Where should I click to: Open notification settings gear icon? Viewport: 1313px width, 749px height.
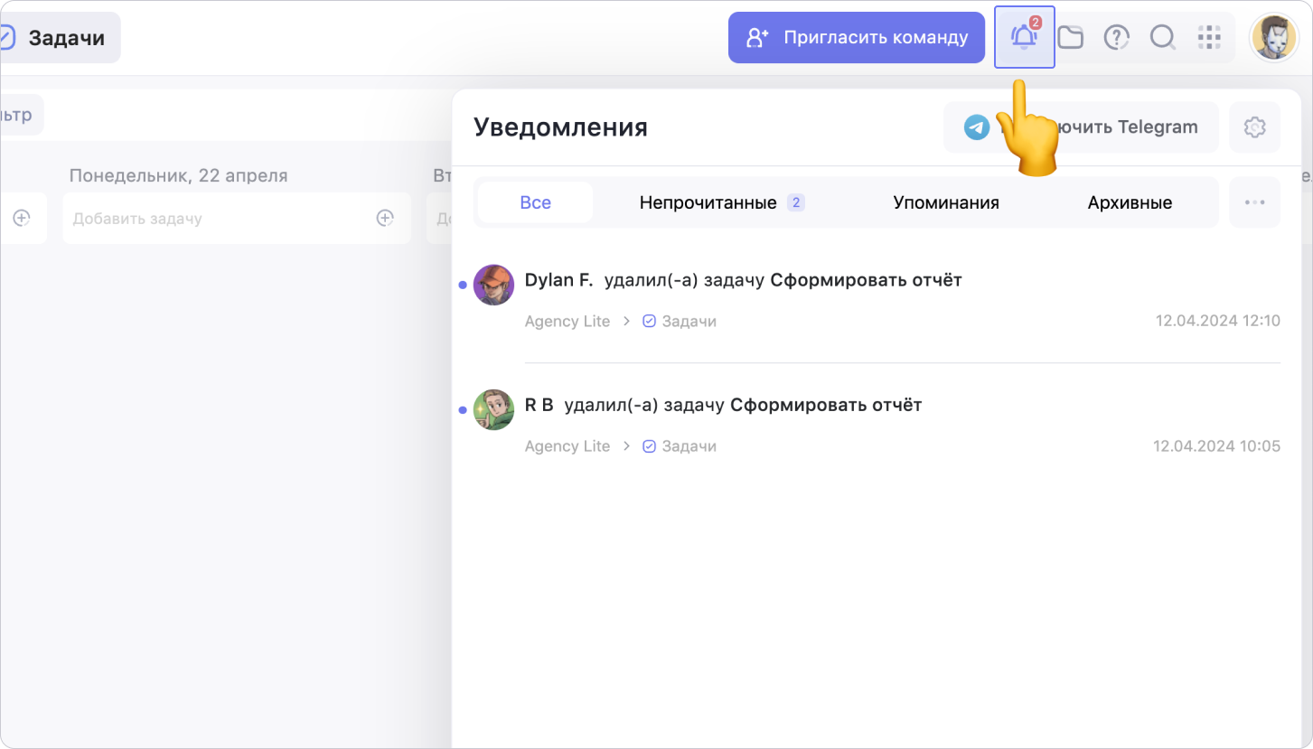[1254, 127]
